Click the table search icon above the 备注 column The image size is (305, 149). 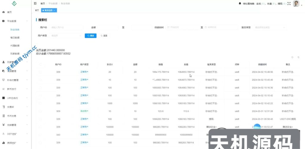point(292,57)
